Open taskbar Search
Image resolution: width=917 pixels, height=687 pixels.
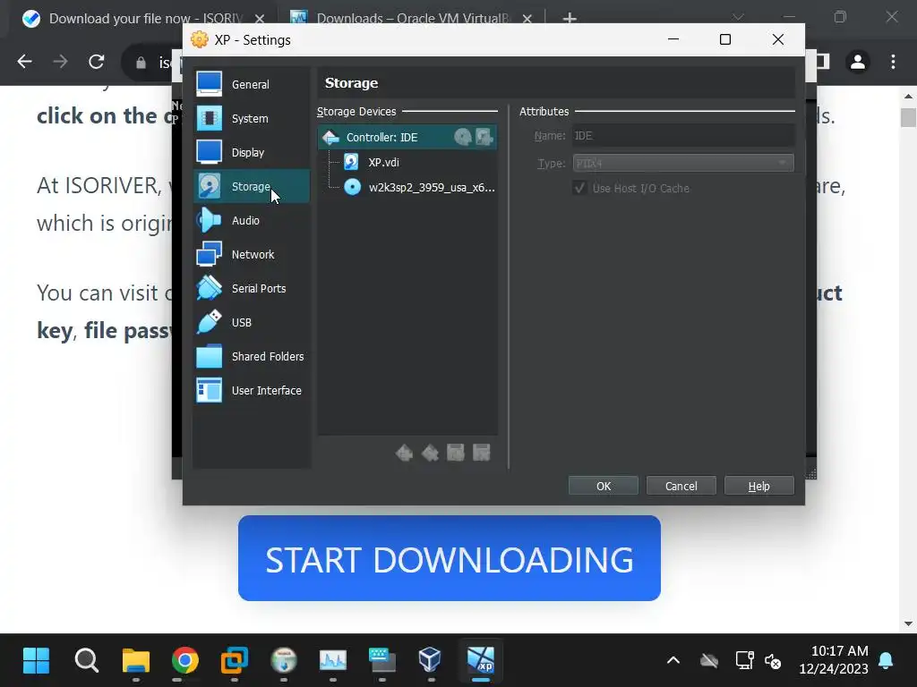(87, 661)
